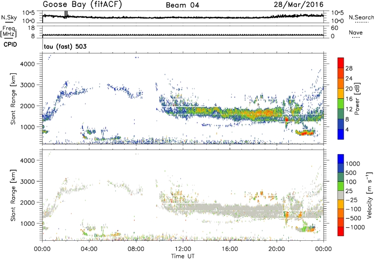This screenshot has height=259, width=374.
Task: Click the "18" frequency axis tick
Action: 31,28
